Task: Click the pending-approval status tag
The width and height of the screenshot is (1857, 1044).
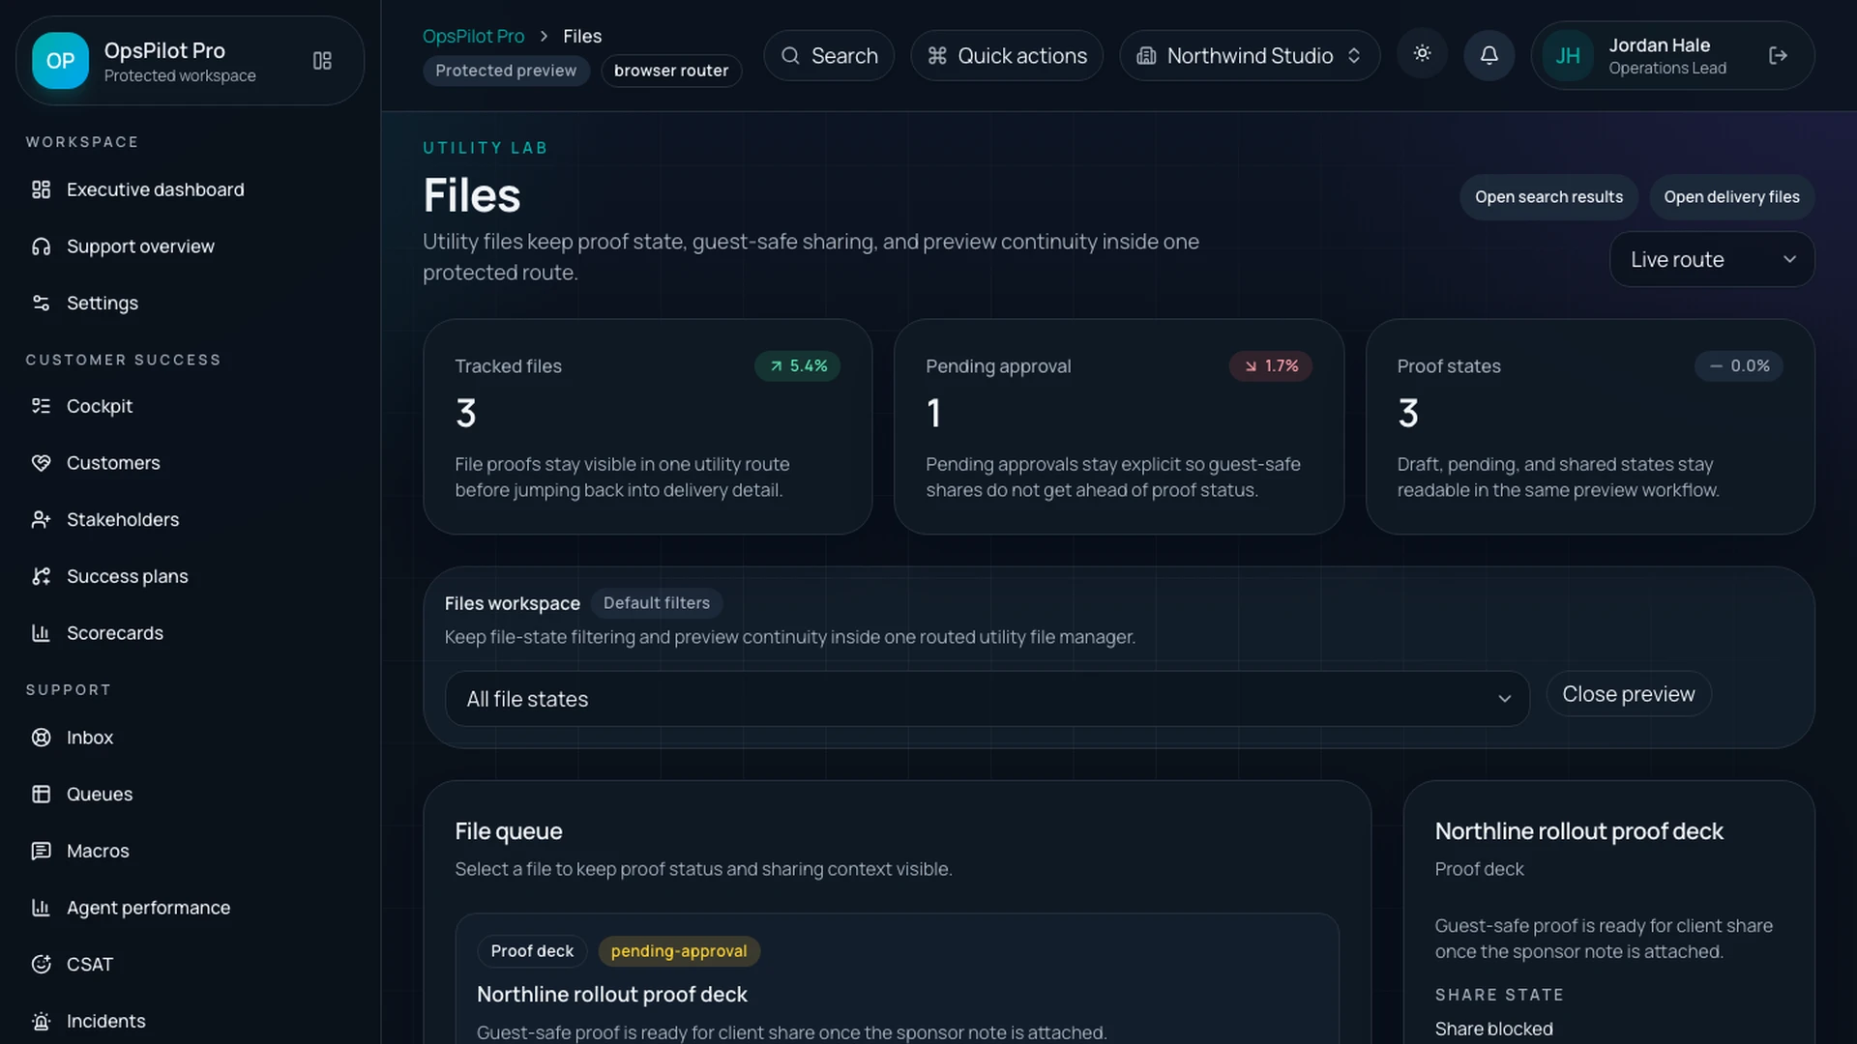Action: (x=679, y=951)
